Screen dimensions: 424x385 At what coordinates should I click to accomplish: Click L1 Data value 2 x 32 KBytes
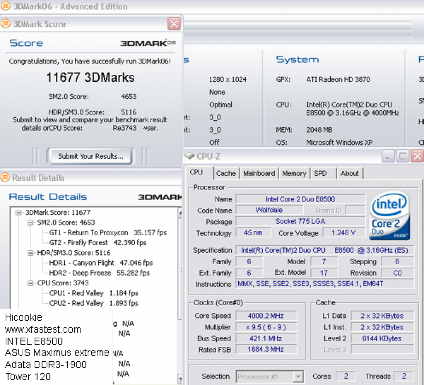coord(382,316)
